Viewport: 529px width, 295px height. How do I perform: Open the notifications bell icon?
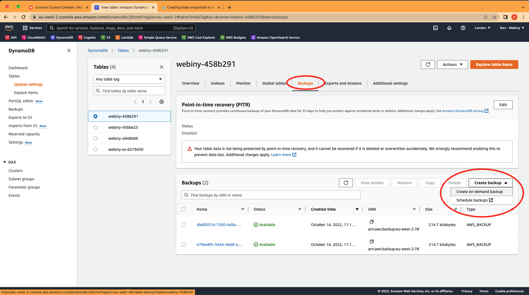coord(449,28)
